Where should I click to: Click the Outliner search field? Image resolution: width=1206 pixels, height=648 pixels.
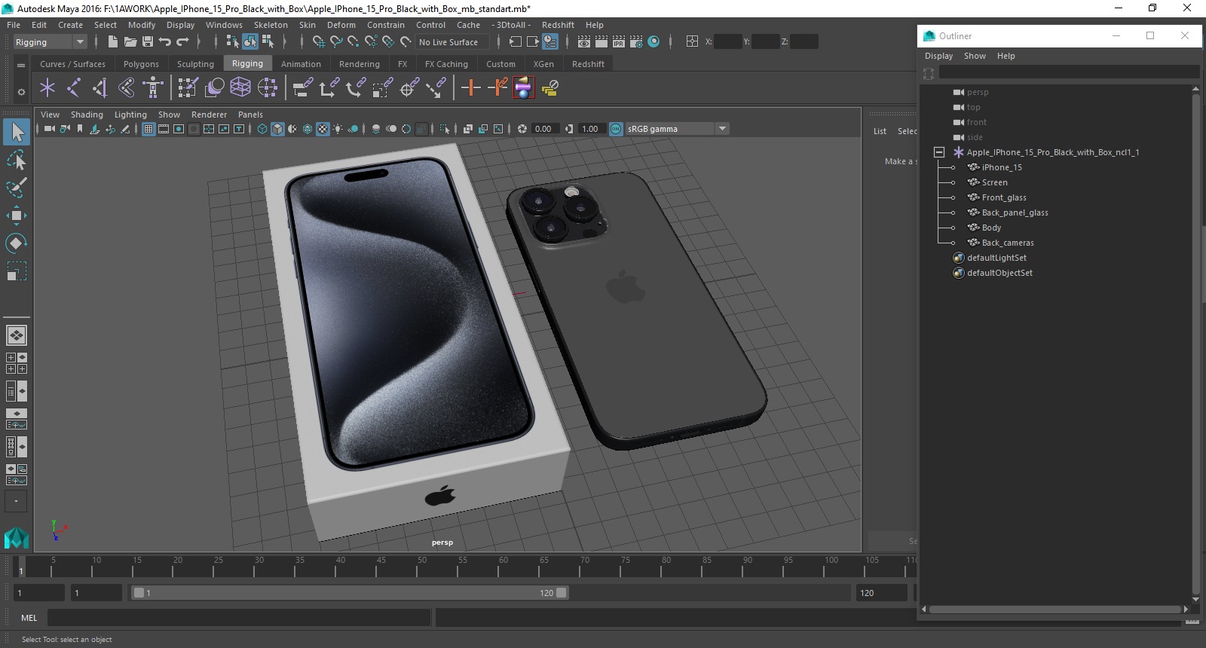coord(1069,72)
